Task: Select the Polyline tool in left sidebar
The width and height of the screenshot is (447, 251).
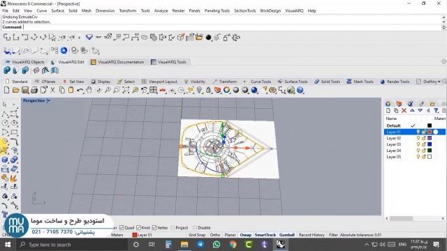Action: tap(5, 114)
